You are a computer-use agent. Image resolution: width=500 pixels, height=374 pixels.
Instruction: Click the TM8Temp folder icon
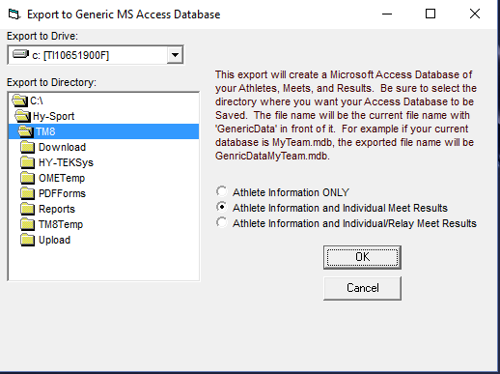click(27, 224)
